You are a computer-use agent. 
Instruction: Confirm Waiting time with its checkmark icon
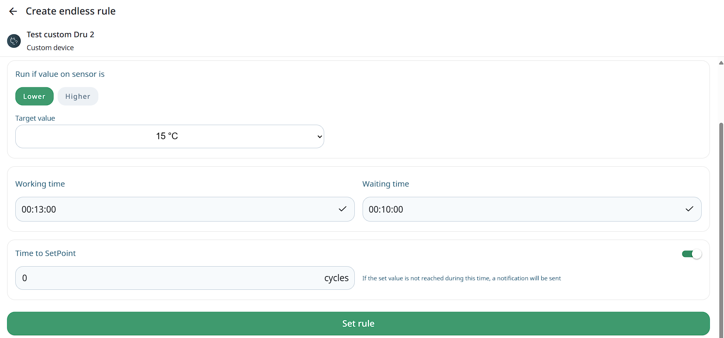coord(689,209)
